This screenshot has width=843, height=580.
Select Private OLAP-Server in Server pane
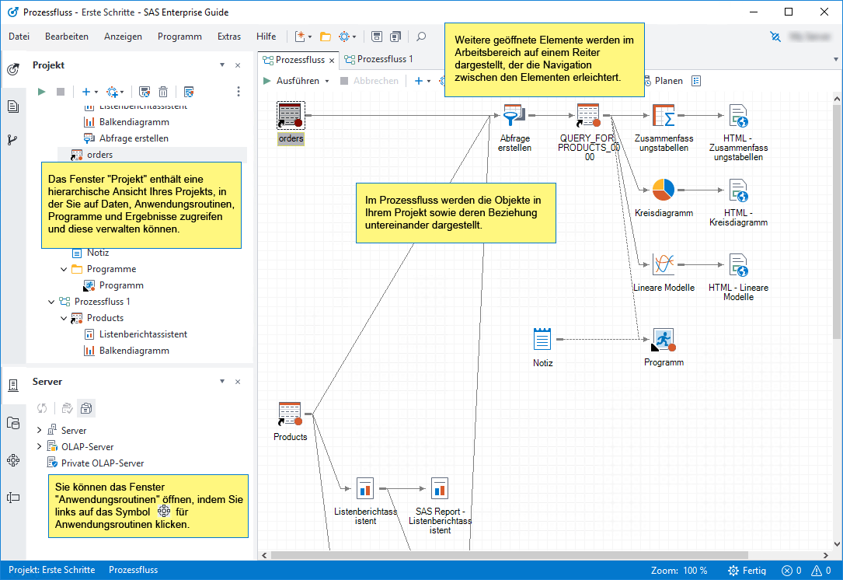pyautogui.click(x=96, y=463)
